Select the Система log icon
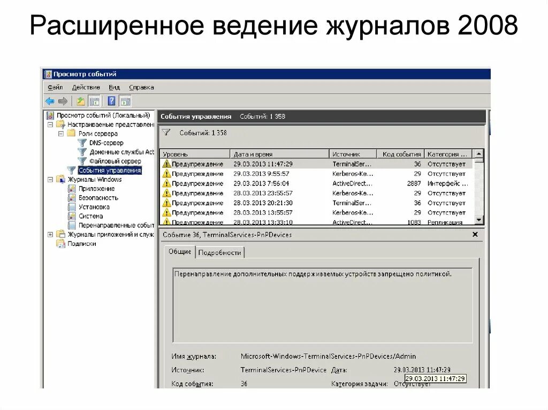This screenshot has height=410, width=548. pyautogui.click(x=72, y=216)
